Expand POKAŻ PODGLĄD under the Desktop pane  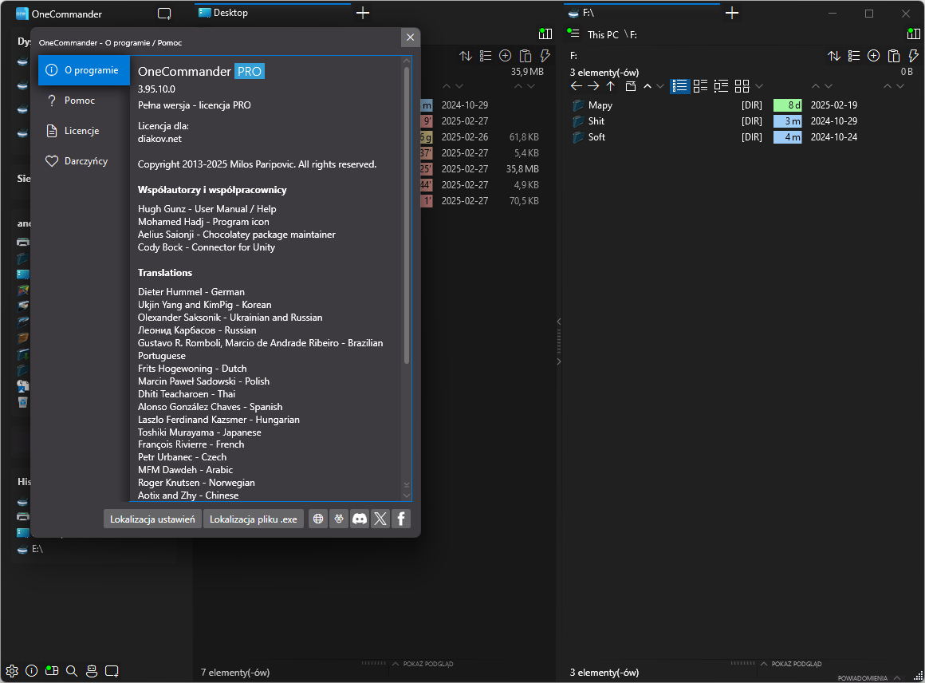[423, 664]
